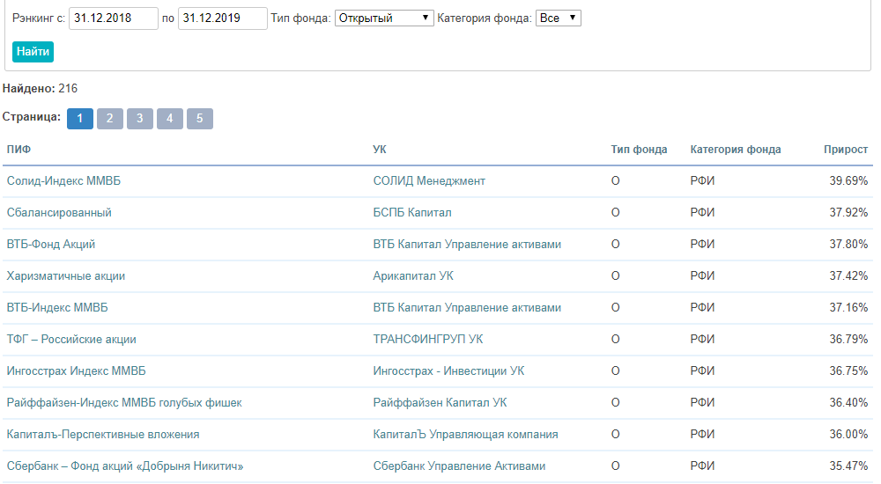This screenshot has height=484, width=881.
Task: Go to page 3 of results
Action: (140, 119)
